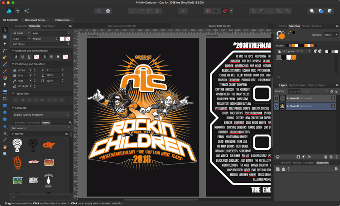
Task: Select the Corner tool
Action: tap(5, 51)
